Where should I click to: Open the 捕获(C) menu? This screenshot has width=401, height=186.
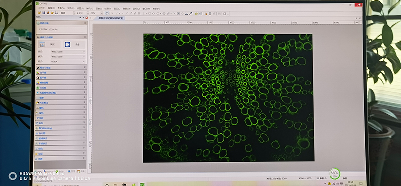90,8
